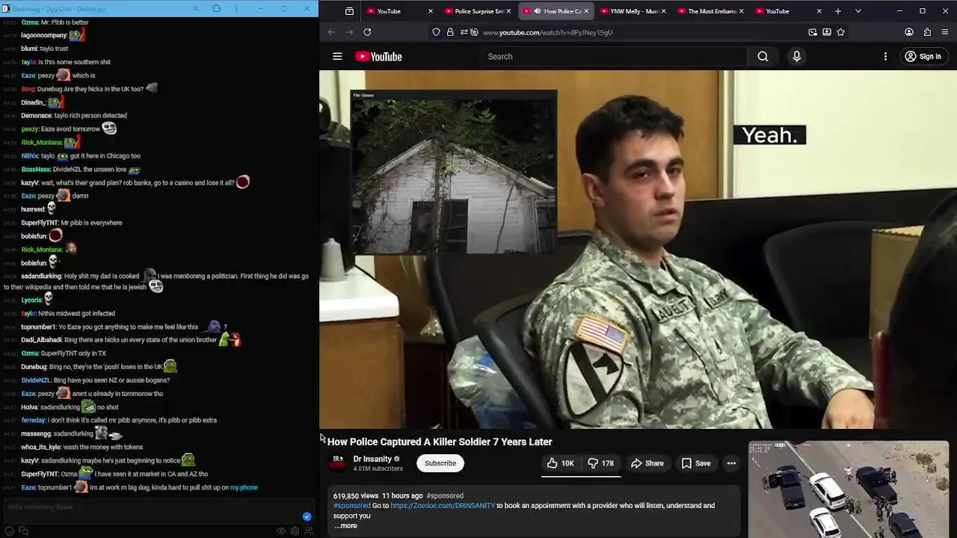Viewport: 957px width, 538px height.
Task: Open the Firefox application menu
Action: tap(946, 32)
